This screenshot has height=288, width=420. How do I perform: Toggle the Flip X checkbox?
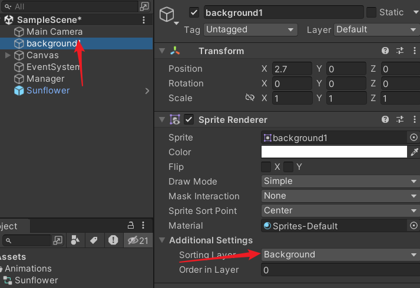coord(266,167)
